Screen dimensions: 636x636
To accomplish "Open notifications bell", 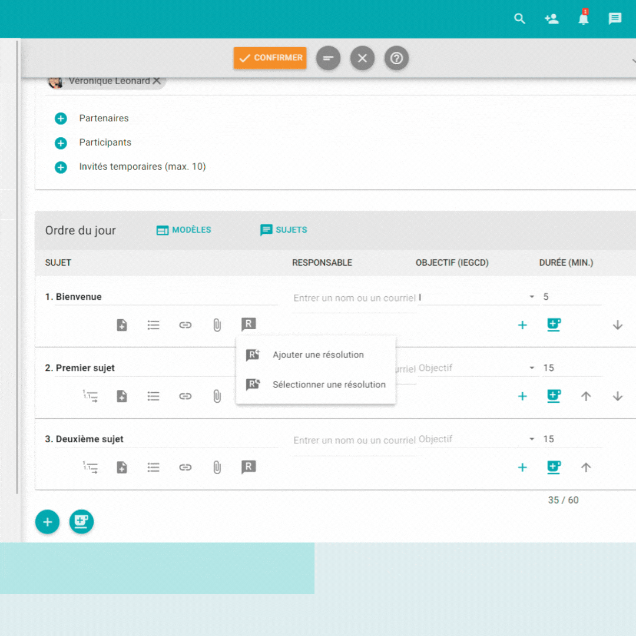I will pos(583,18).
